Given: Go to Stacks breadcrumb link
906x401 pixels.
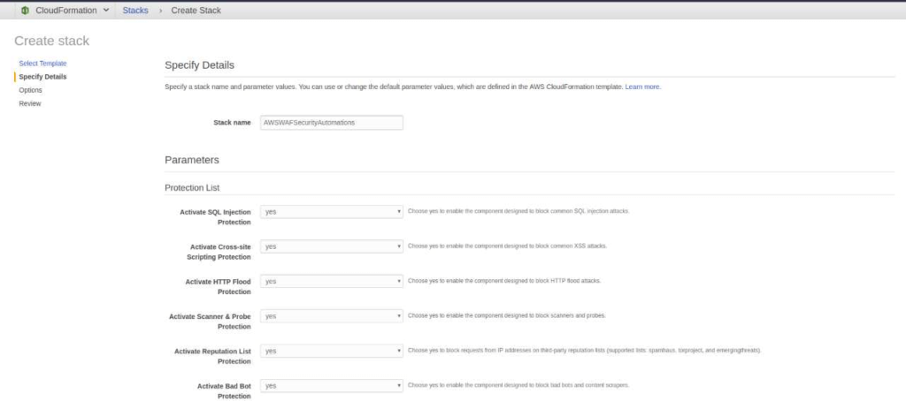Looking at the screenshot, I should tap(135, 11).
